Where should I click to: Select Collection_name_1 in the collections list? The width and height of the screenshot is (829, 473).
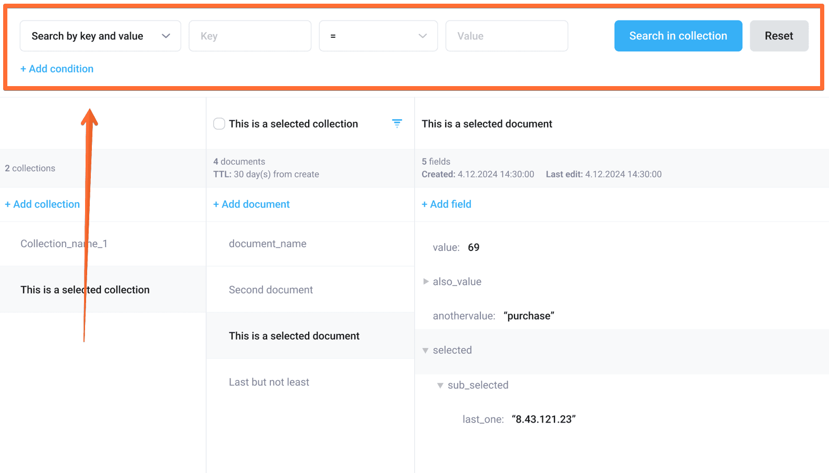[x=64, y=244]
